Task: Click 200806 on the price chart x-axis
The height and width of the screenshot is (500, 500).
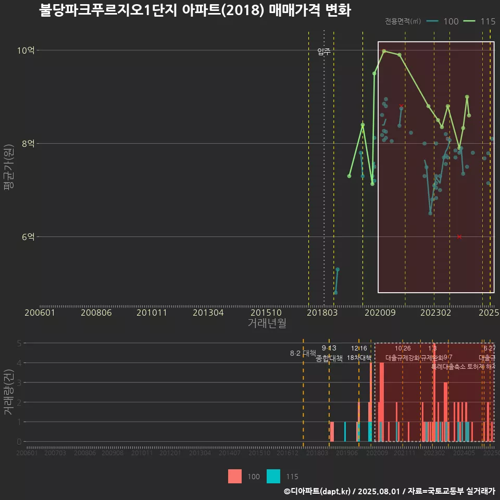Action: 96,312
